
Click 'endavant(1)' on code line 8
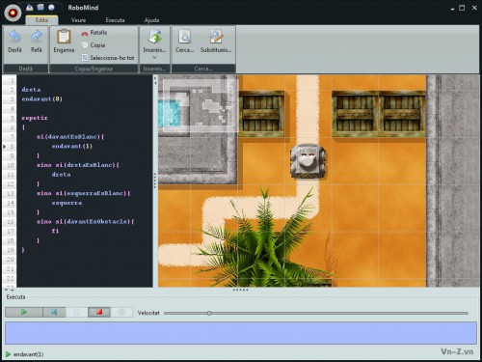72,146
